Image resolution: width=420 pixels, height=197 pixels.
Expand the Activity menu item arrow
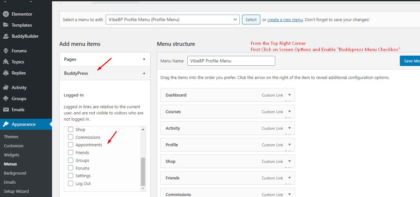click(x=289, y=128)
